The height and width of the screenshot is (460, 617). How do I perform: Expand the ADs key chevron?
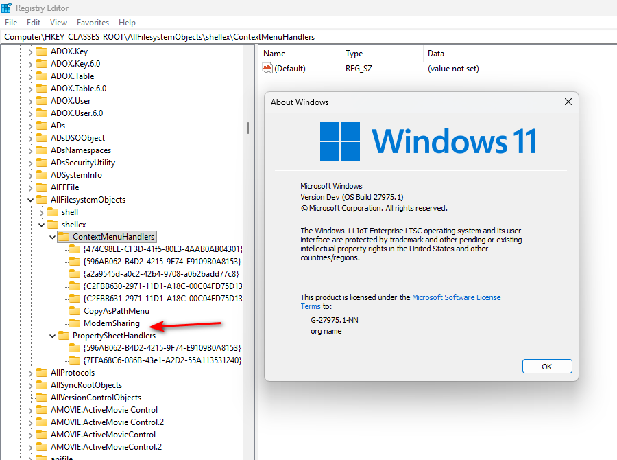pyautogui.click(x=30, y=126)
